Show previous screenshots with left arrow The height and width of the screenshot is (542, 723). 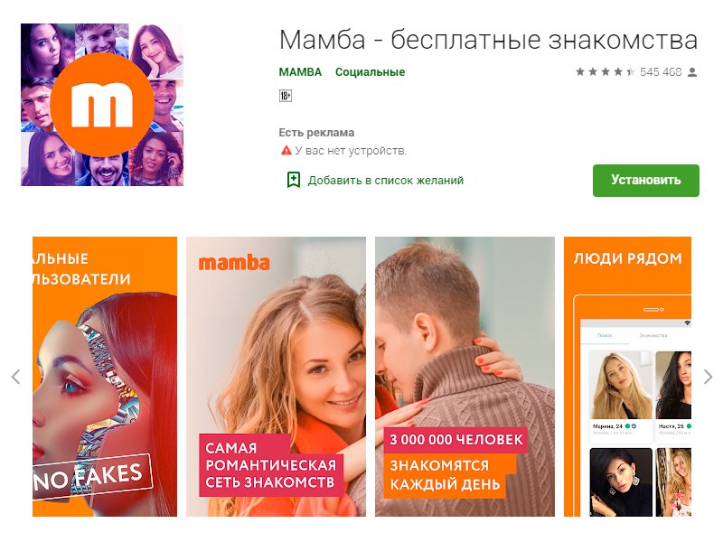pyautogui.click(x=15, y=377)
